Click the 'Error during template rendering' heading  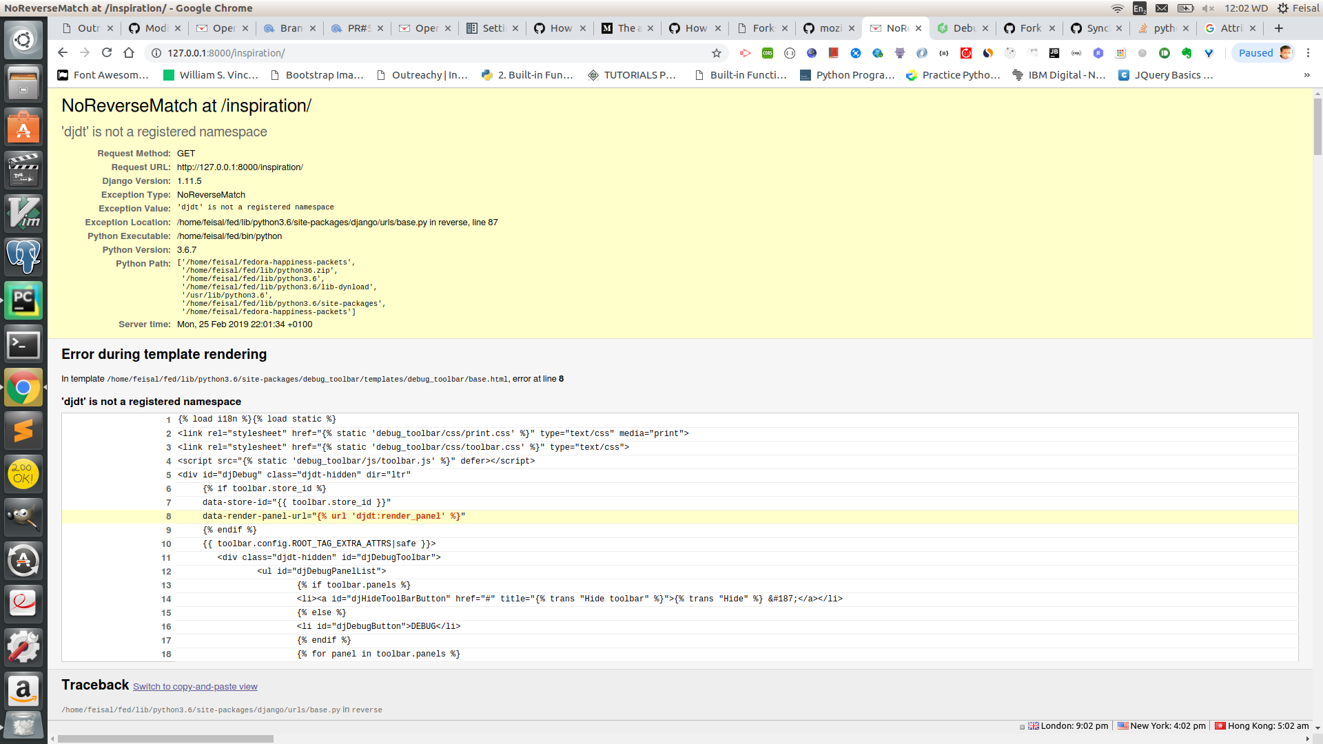pyautogui.click(x=164, y=354)
